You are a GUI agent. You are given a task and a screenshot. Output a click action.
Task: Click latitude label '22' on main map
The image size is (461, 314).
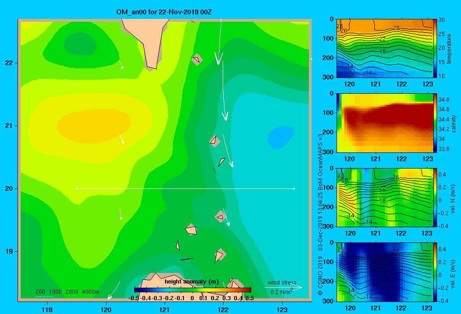[9, 63]
